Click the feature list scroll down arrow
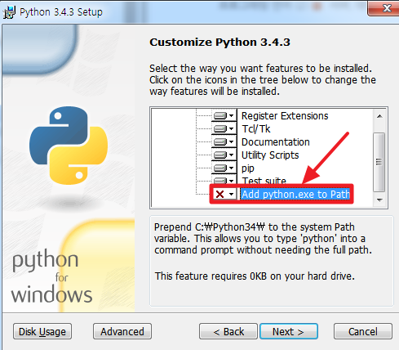The width and height of the screenshot is (399, 350). [379, 200]
